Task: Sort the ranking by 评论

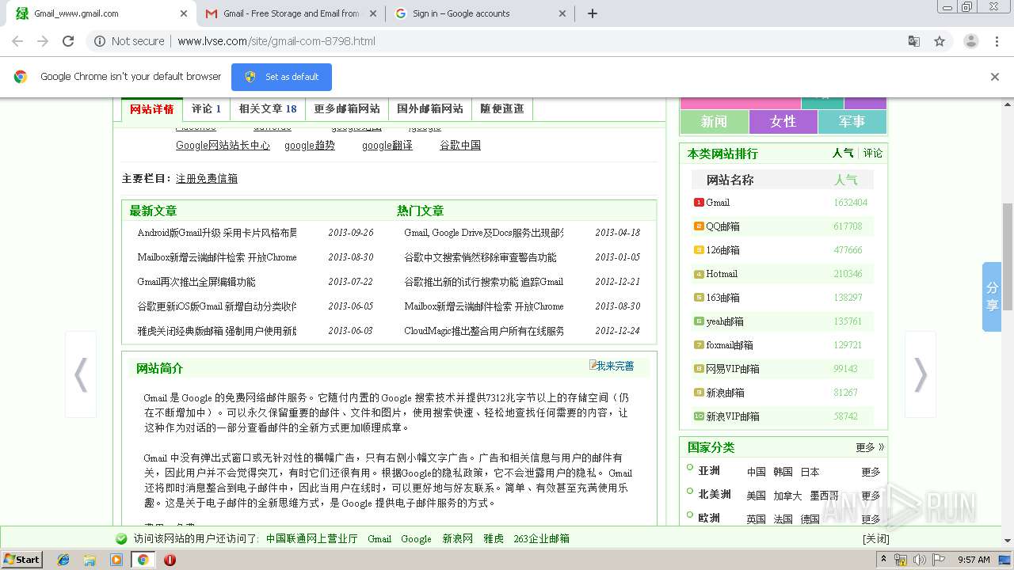Action: (x=873, y=154)
